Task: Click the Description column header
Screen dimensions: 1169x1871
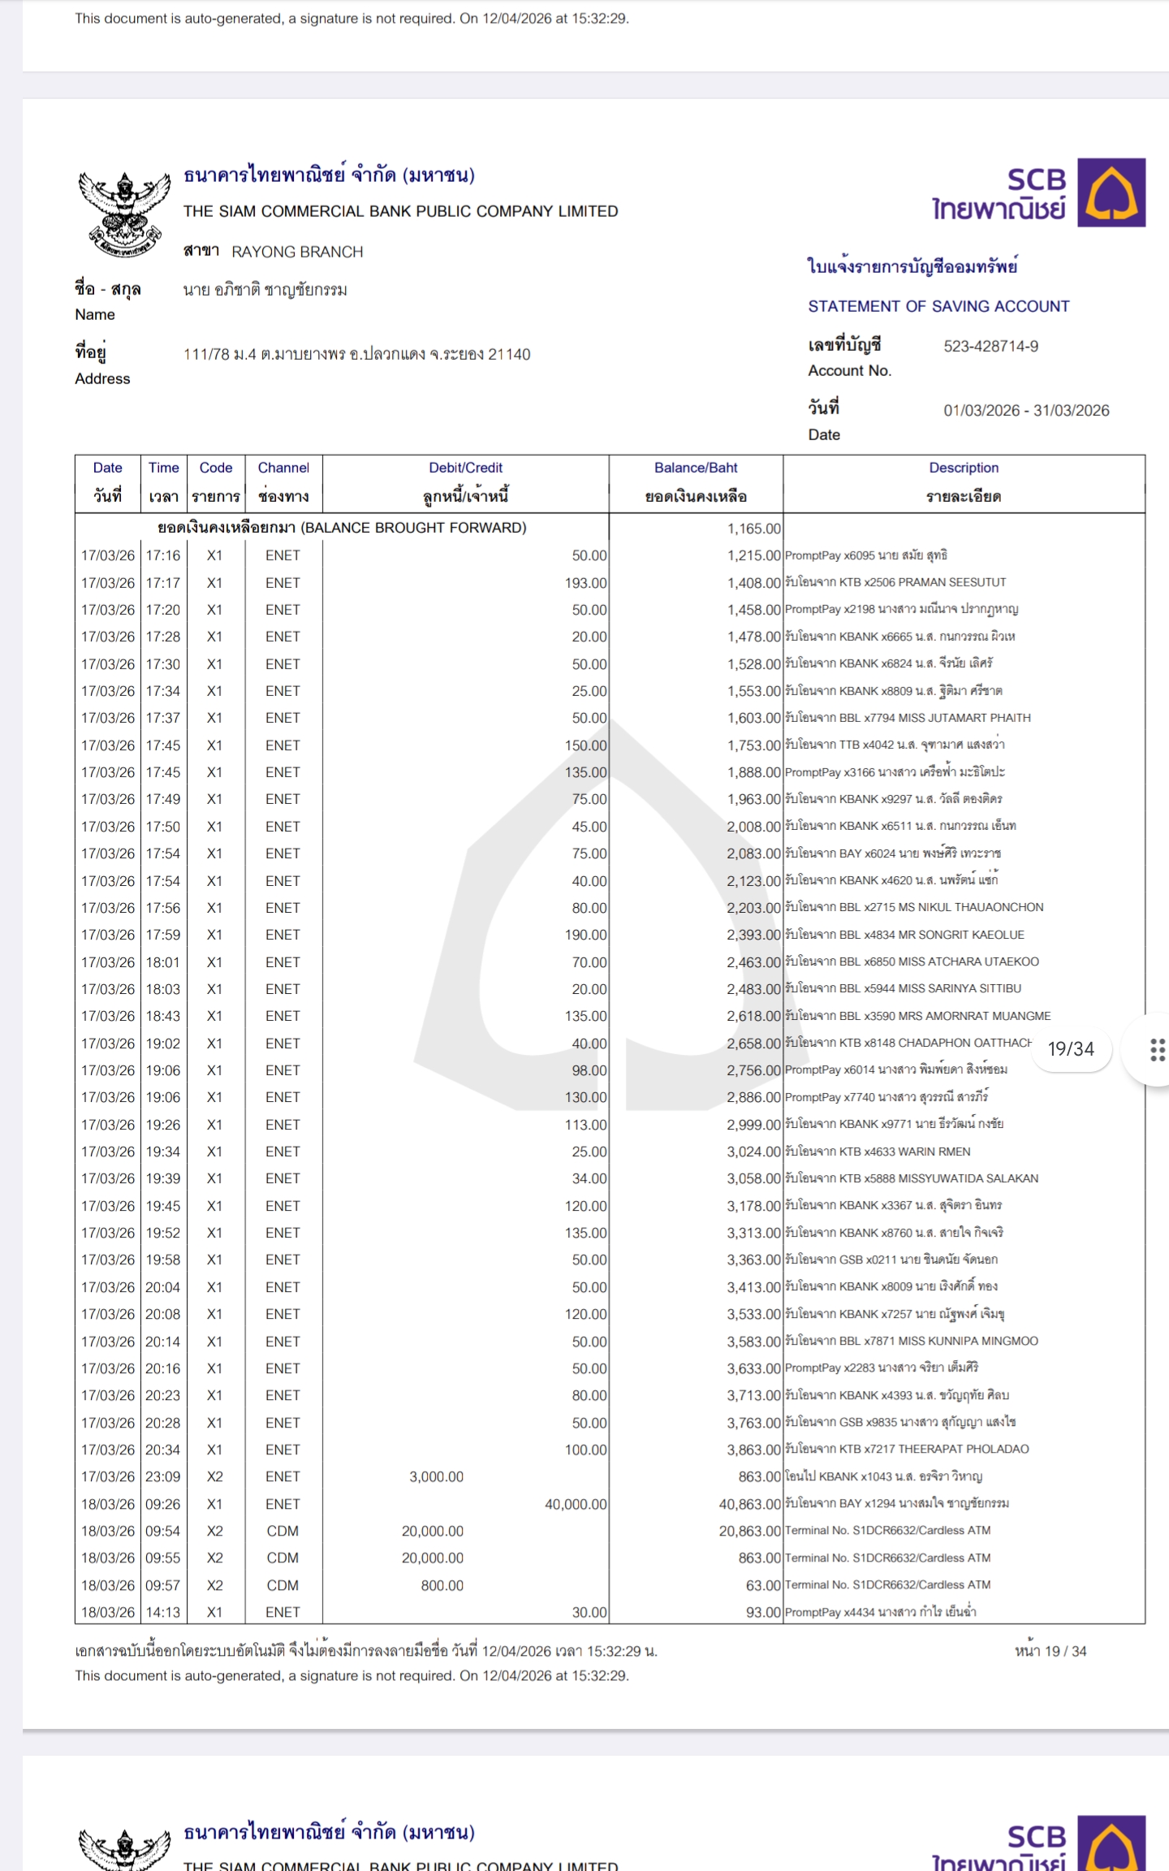Action: tap(964, 482)
